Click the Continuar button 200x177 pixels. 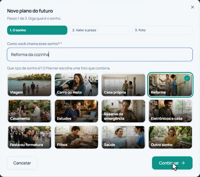click(x=172, y=163)
